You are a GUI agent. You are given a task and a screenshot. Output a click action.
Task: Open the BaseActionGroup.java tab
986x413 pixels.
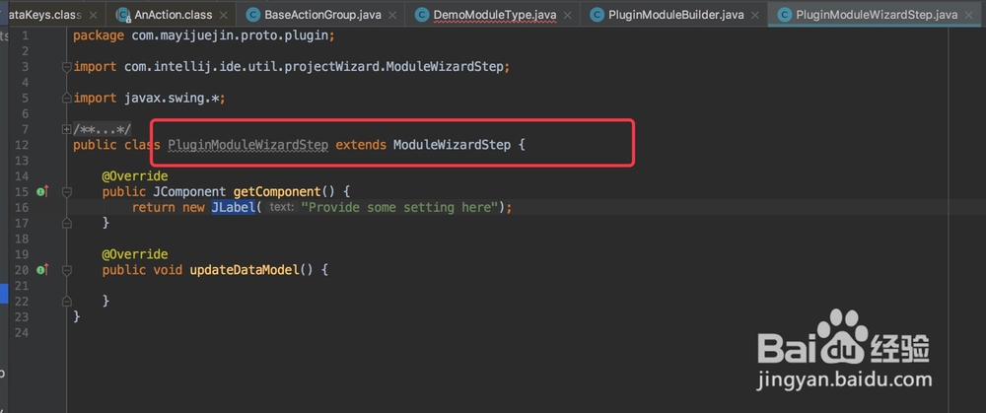(x=322, y=15)
